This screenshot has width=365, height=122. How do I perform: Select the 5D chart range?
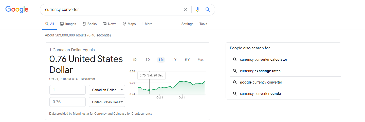[148, 60]
